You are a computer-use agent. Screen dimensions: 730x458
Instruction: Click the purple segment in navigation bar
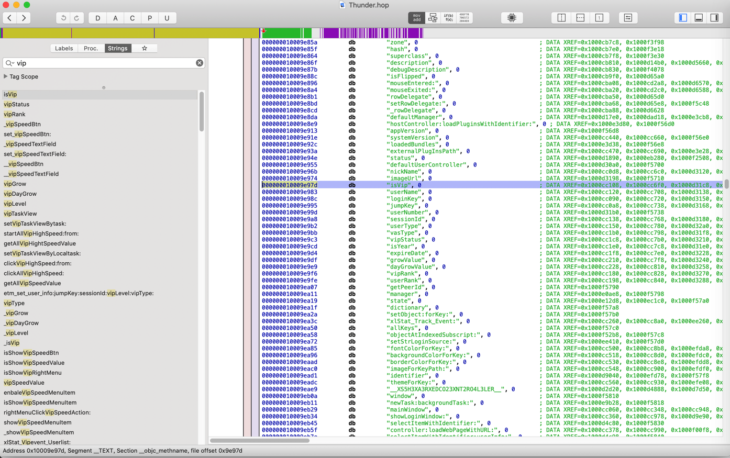[x=331, y=33]
